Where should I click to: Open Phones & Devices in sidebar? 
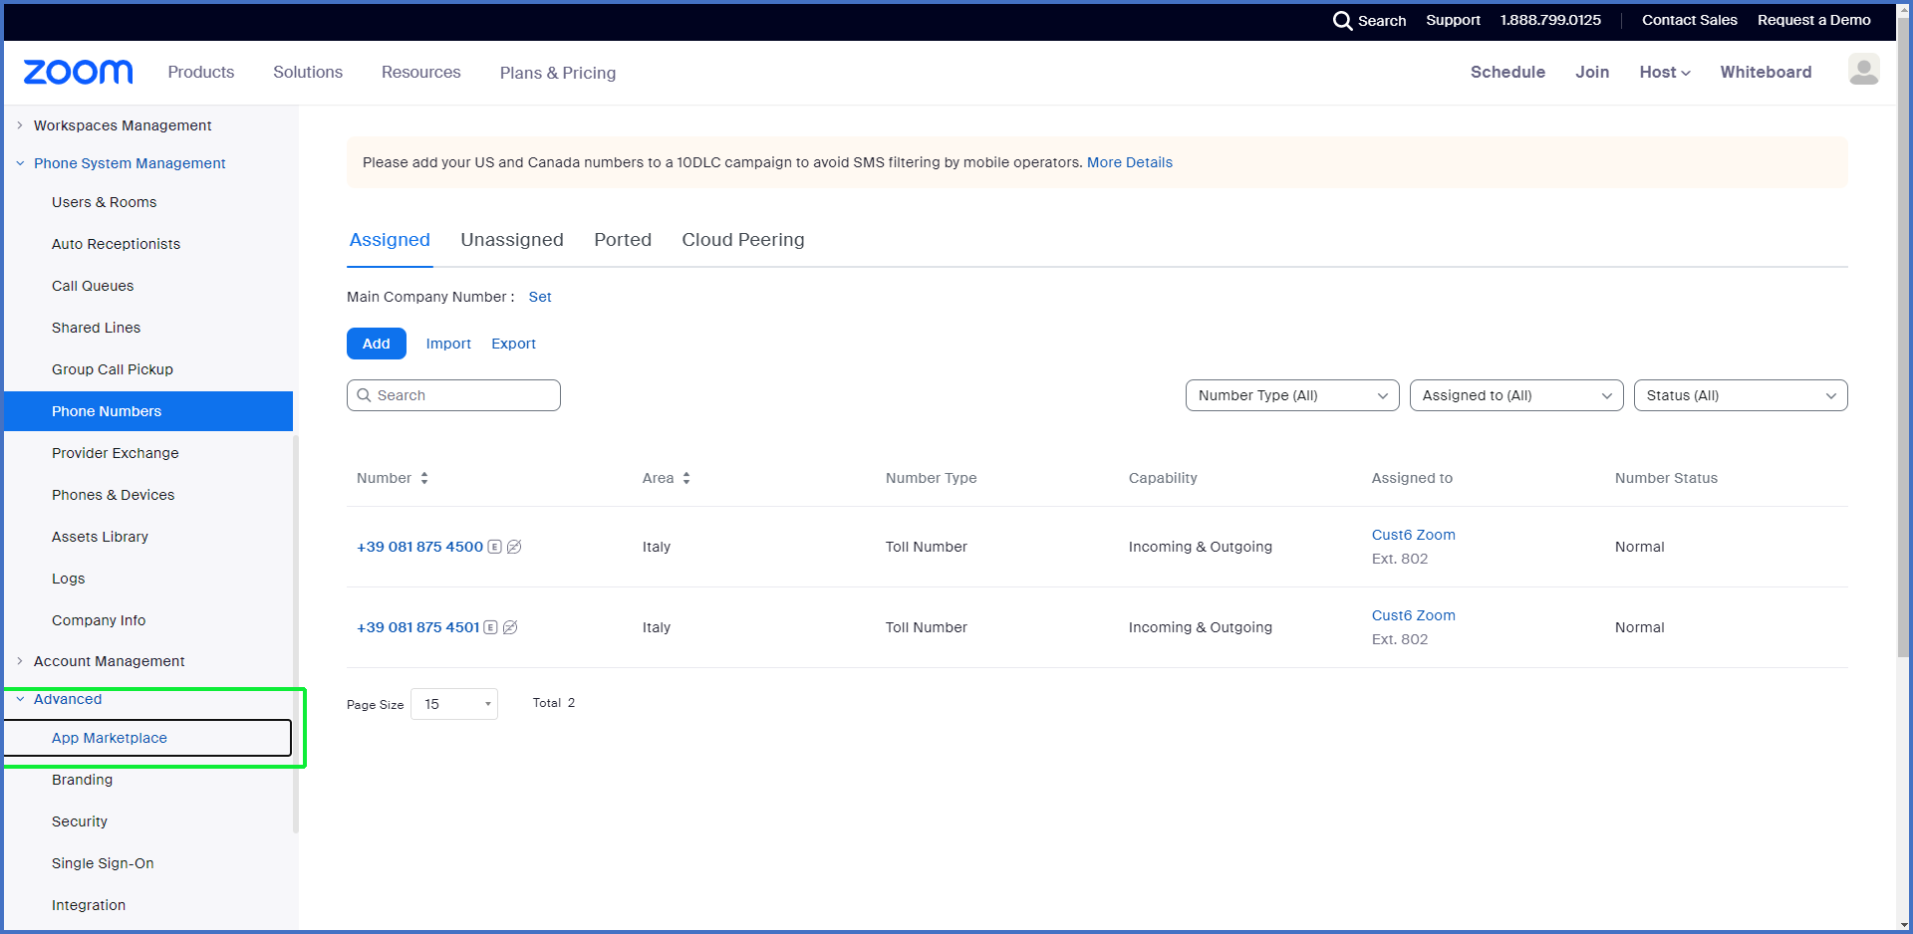pyautogui.click(x=114, y=495)
